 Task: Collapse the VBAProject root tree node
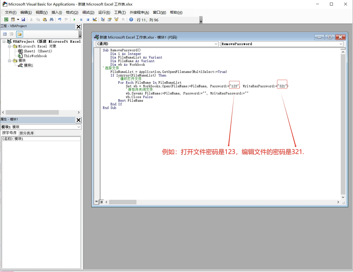(x=4, y=41)
